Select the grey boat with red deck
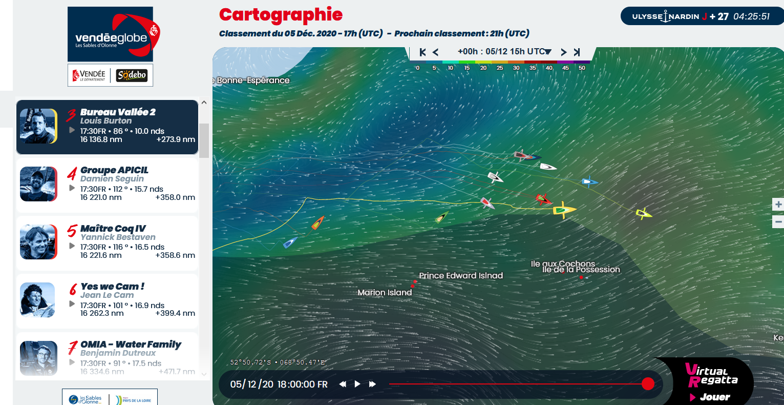 coord(488,204)
